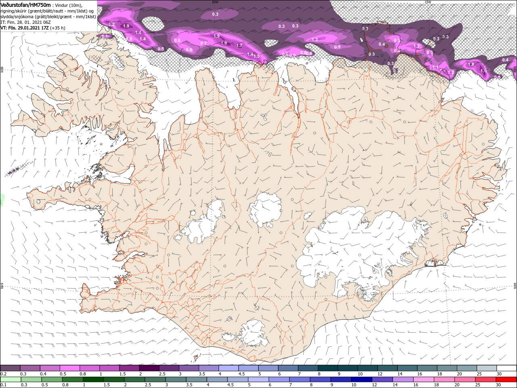The height and width of the screenshot is (388, 517).
Task: Select upper legend bright pink swatch at 0.5
Action: click(x=69, y=368)
